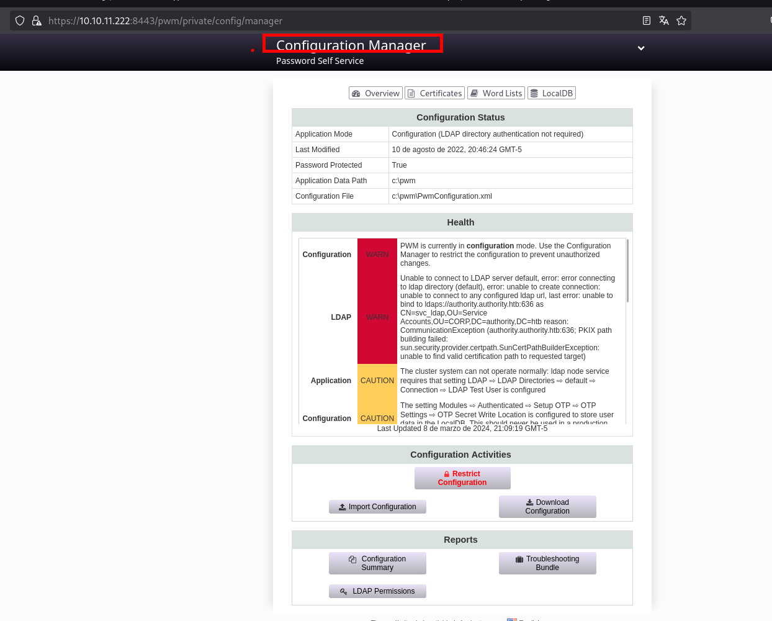Switch to the Certificates tab
This screenshot has width=772, height=621.
434,93
